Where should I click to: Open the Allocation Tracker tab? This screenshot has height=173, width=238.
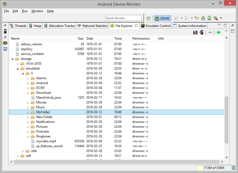60,26
